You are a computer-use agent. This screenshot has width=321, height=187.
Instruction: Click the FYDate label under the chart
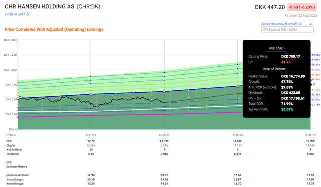coord(11,135)
